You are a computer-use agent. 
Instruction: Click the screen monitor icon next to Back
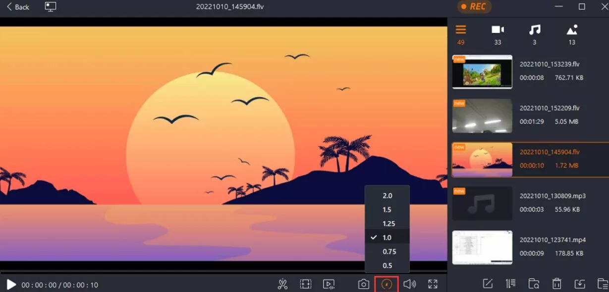[x=51, y=7]
